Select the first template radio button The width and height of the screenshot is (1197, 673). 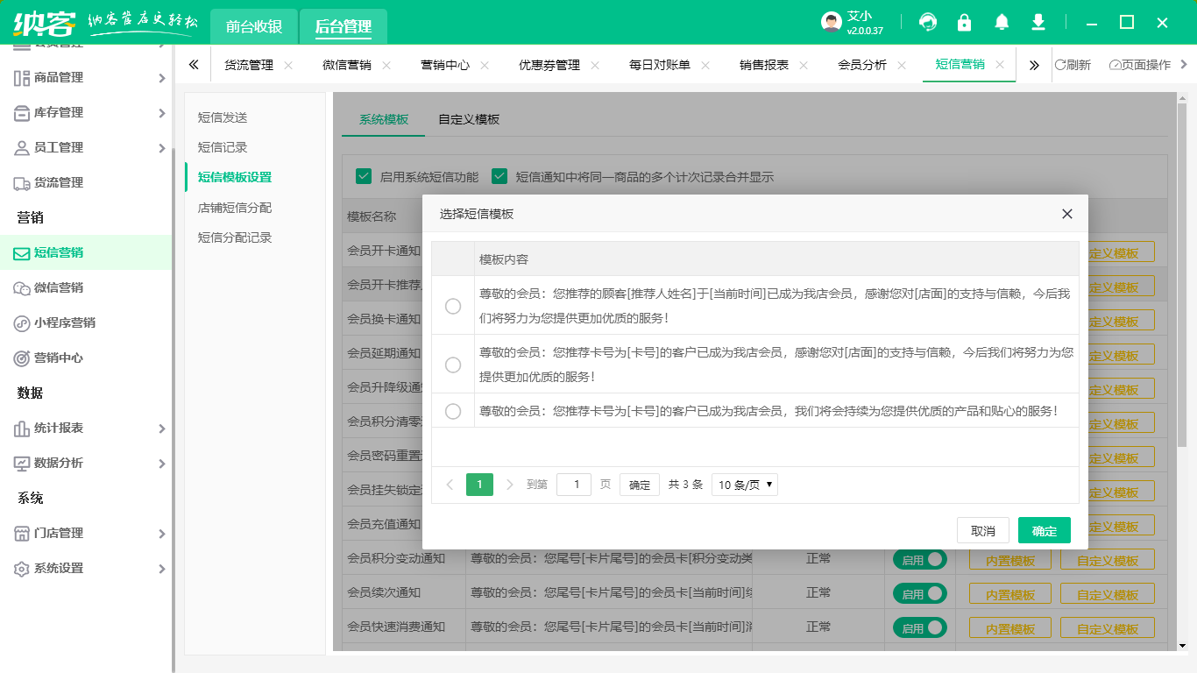(x=453, y=307)
